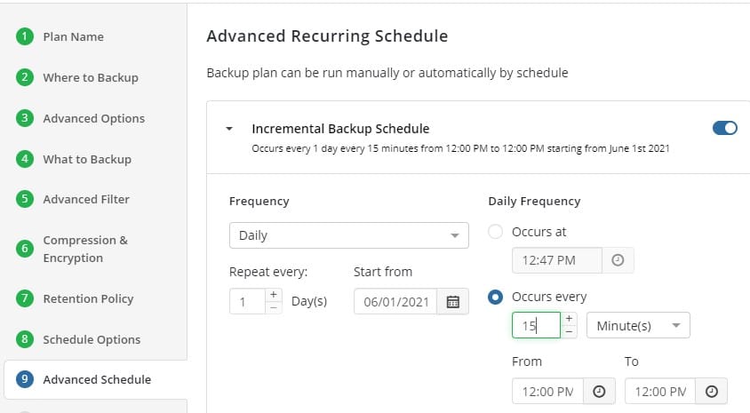Open the Occurs at clock picker
The height and width of the screenshot is (413, 750).
coord(618,260)
